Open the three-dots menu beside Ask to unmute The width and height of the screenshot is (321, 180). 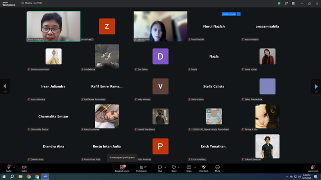click(x=239, y=14)
